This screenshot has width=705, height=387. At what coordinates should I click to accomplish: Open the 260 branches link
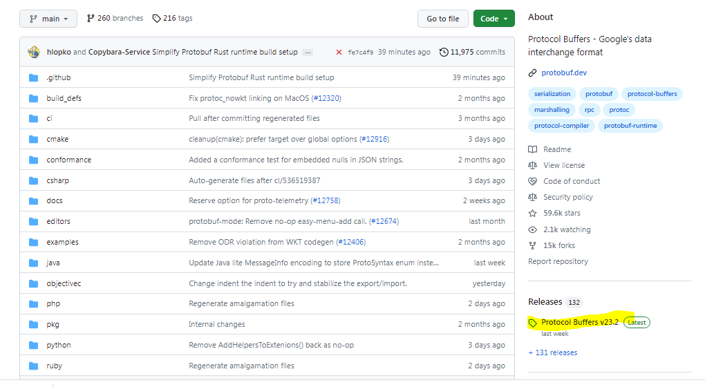pos(114,19)
